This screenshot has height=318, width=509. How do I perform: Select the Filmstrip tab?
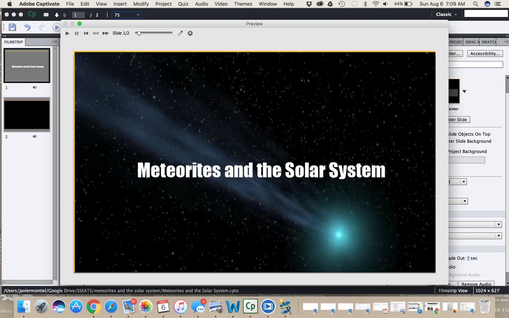pyautogui.click(x=14, y=42)
